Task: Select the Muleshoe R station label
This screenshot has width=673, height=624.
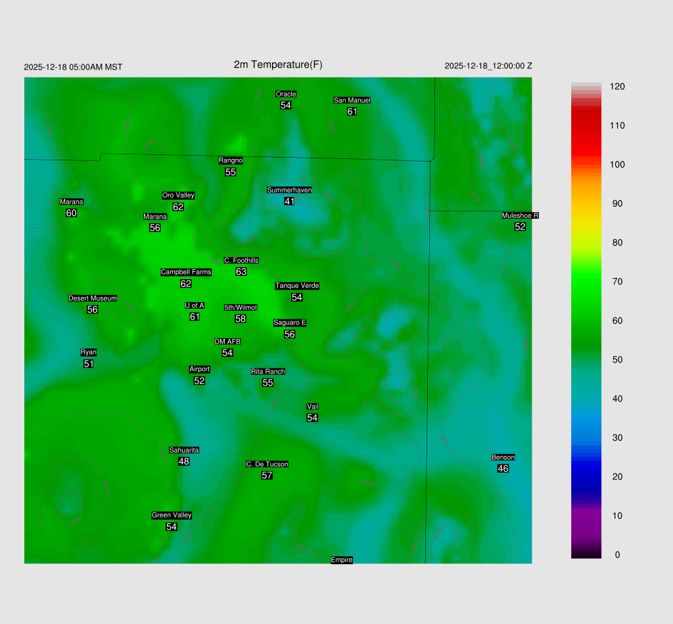Action: pos(520,215)
